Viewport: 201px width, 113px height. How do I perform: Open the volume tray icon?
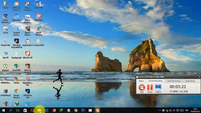[174, 110]
